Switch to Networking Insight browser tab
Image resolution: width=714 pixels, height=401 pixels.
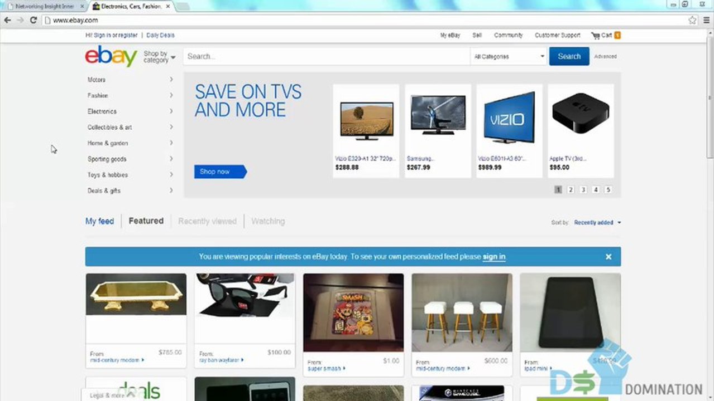pyautogui.click(x=45, y=6)
